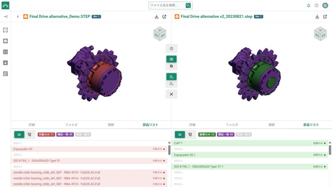Go back using the left chevron
The image size is (332, 187).
[18, 17]
